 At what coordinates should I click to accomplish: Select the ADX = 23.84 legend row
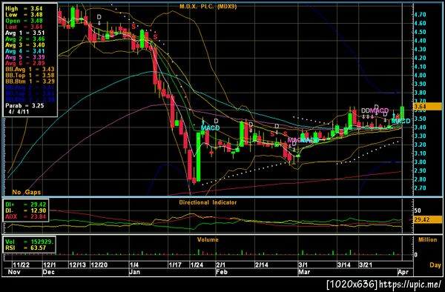coord(25,217)
